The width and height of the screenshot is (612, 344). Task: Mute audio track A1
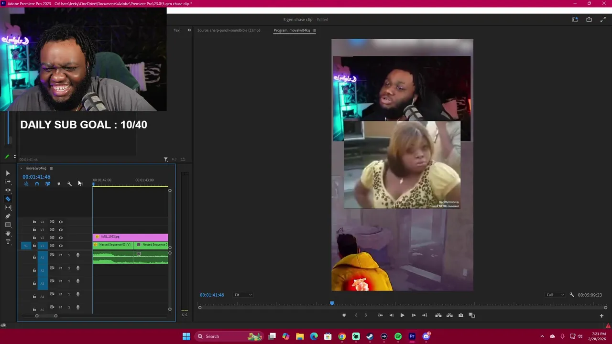pyautogui.click(x=60, y=255)
